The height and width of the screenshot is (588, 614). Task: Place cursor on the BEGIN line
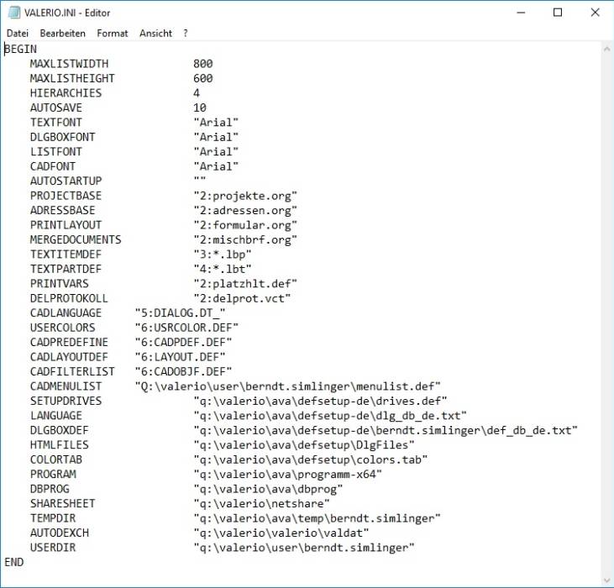[21, 49]
